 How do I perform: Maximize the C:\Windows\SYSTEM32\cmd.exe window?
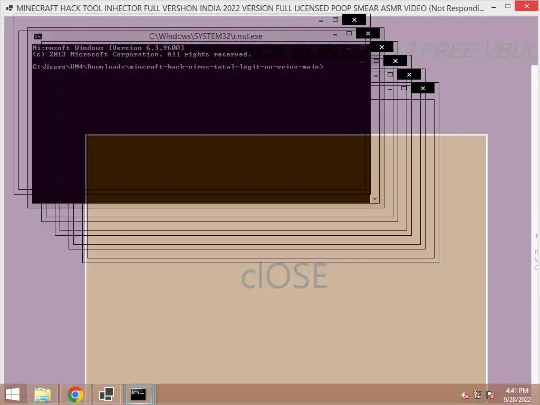coord(349,33)
